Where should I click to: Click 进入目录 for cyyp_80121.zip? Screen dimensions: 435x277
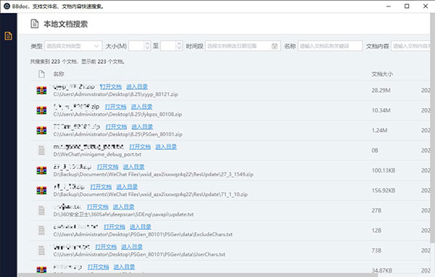(x=137, y=86)
